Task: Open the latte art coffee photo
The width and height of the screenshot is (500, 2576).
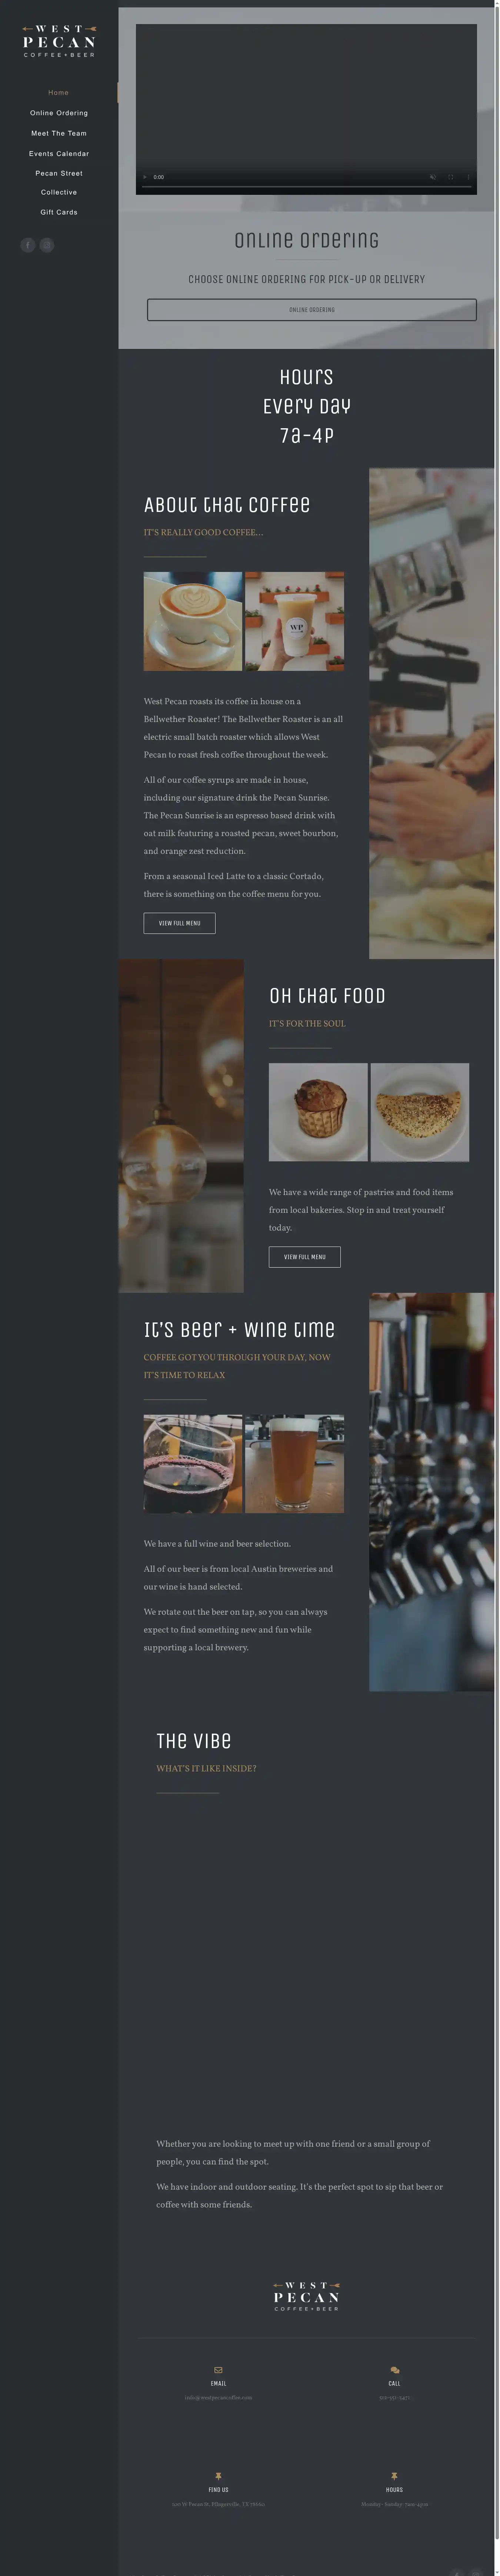Action: (193, 621)
